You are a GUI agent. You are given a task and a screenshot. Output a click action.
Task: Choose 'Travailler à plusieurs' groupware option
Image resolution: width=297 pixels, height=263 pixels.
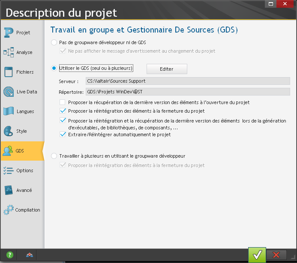coord(54,156)
